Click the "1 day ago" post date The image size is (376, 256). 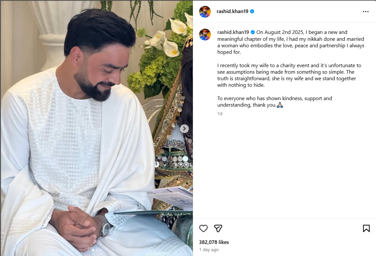(209, 249)
